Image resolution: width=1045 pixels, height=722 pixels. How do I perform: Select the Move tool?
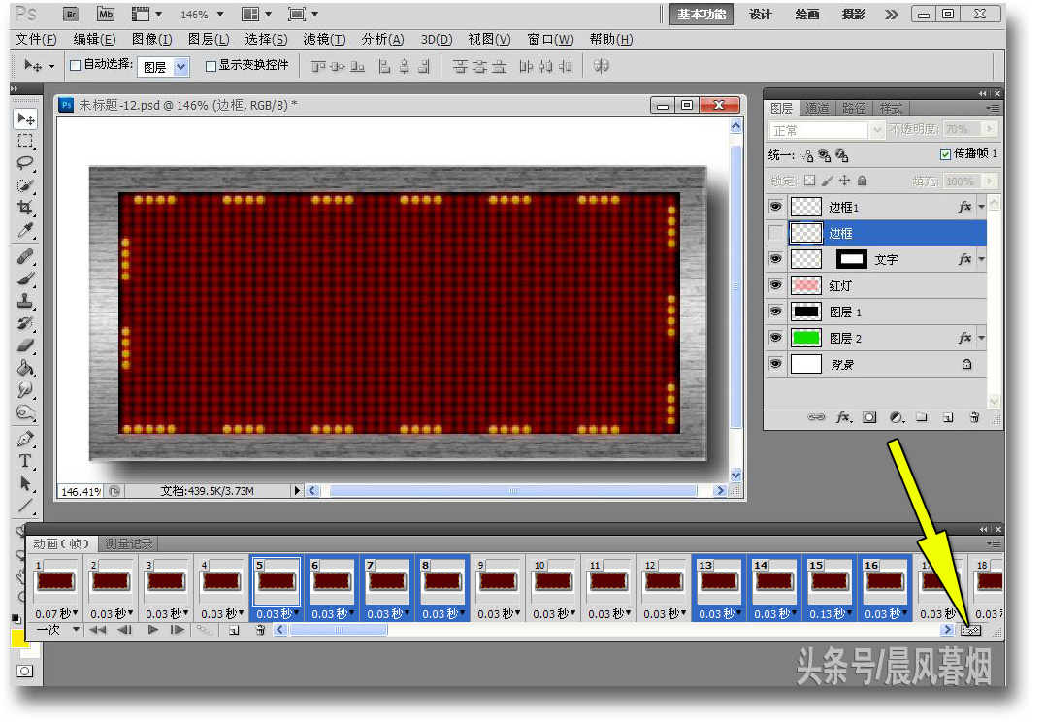pyautogui.click(x=25, y=120)
